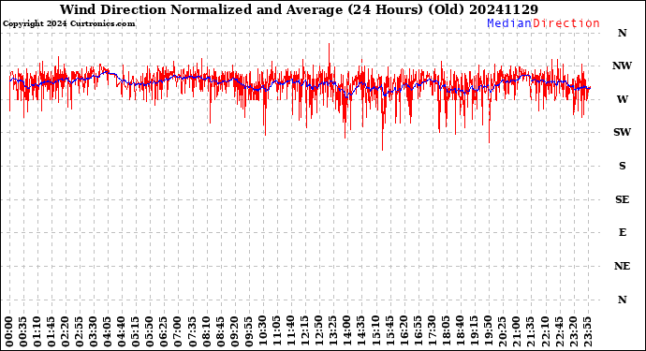Click the 01:45 time axis label
This screenshot has height=351, width=646.
click(x=51, y=331)
